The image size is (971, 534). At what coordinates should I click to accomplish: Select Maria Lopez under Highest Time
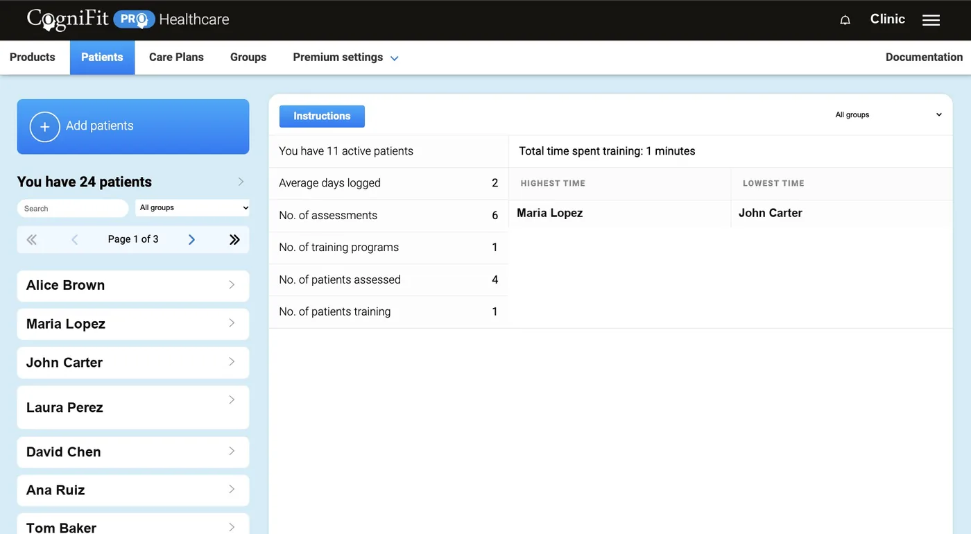click(x=550, y=213)
